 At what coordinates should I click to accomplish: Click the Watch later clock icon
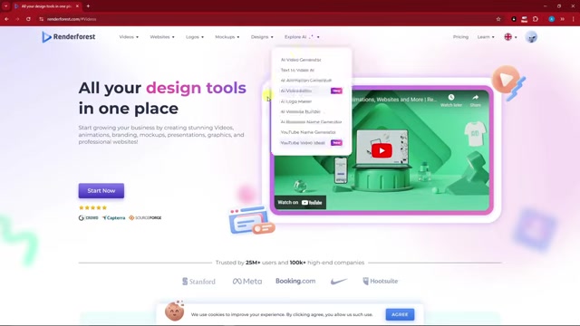451,98
